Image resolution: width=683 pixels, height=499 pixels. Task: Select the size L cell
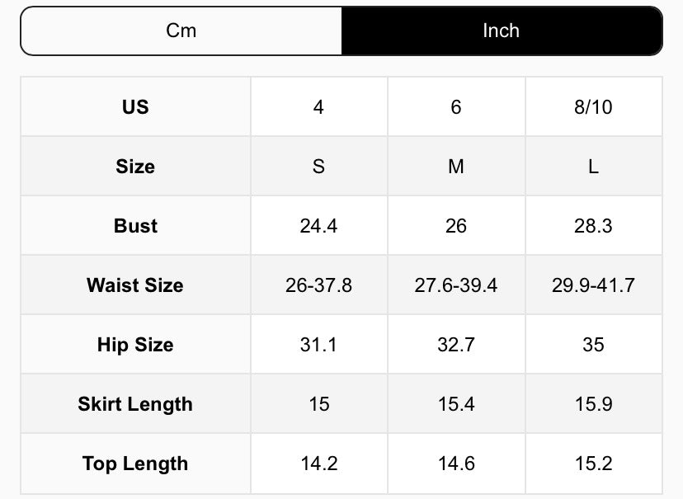593,167
